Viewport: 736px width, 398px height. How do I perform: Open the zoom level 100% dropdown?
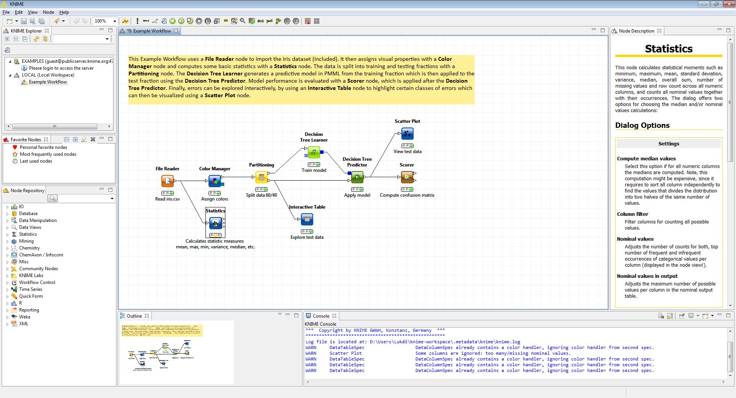(x=115, y=21)
